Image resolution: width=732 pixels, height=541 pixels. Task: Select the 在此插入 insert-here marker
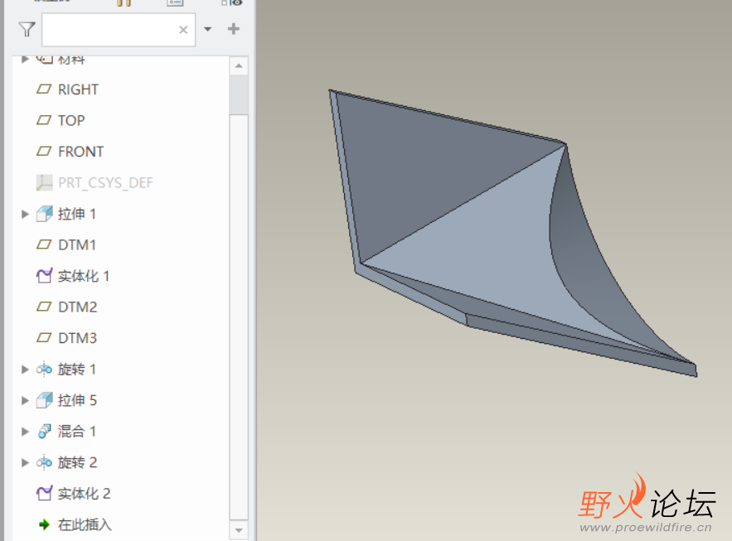(85, 524)
